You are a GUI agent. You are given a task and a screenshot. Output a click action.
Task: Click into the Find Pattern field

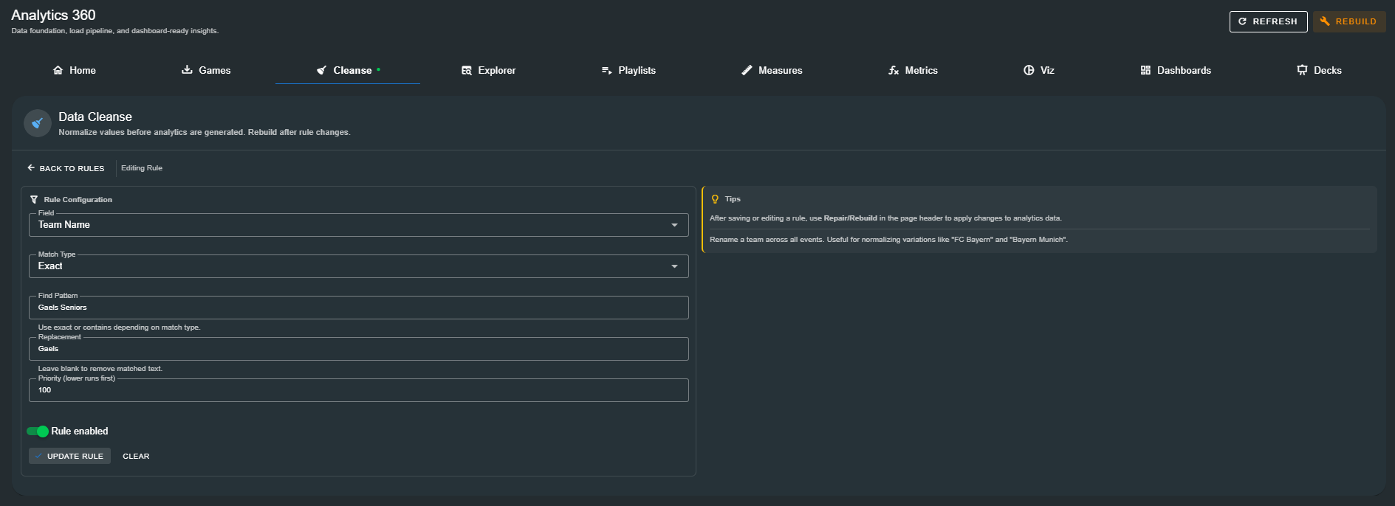click(359, 308)
